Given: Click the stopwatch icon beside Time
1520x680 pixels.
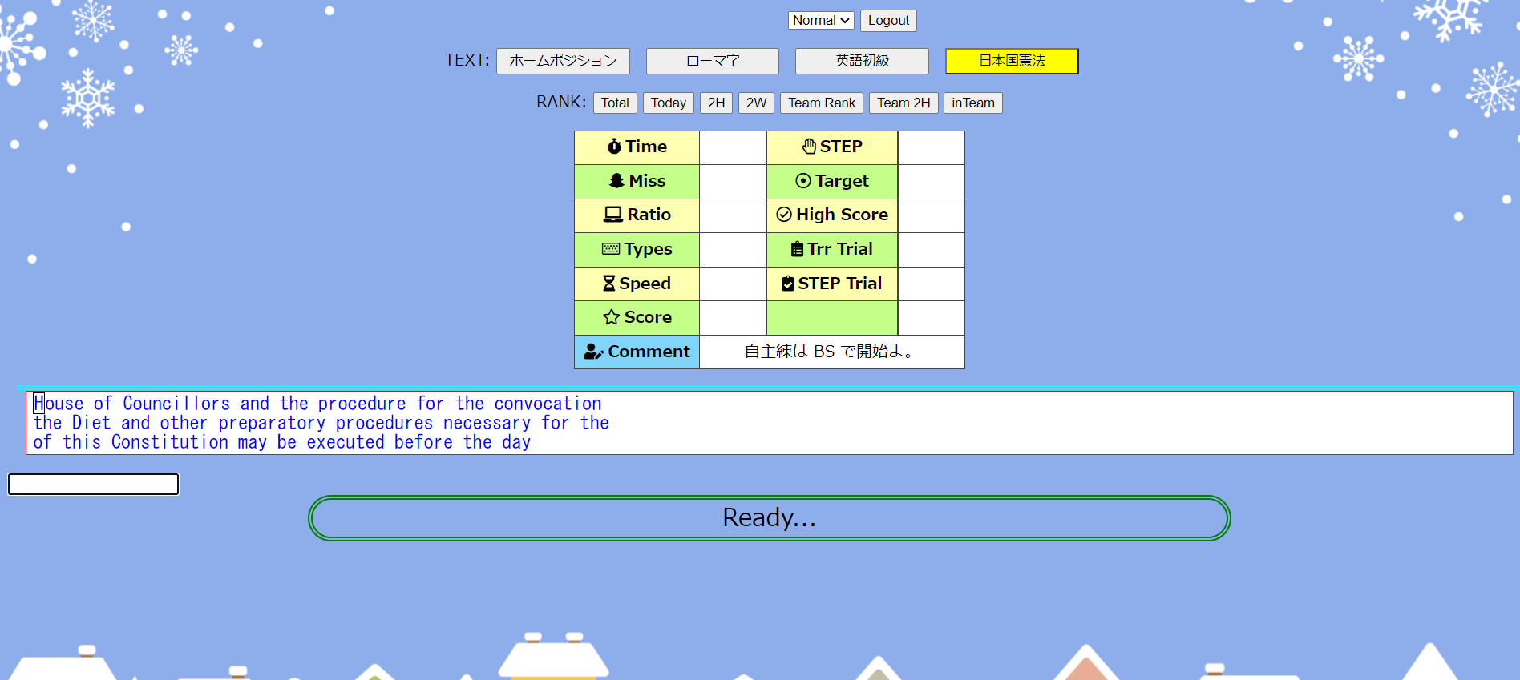Looking at the screenshot, I should click(x=614, y=147).
